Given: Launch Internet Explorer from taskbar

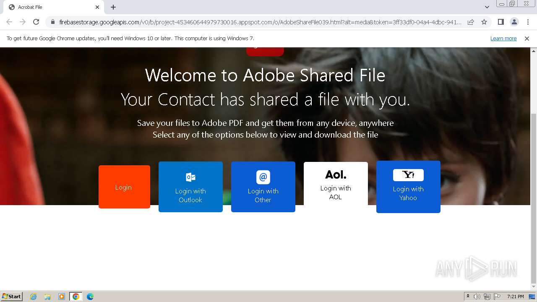Looking at the screenshot, I should 34,297.
